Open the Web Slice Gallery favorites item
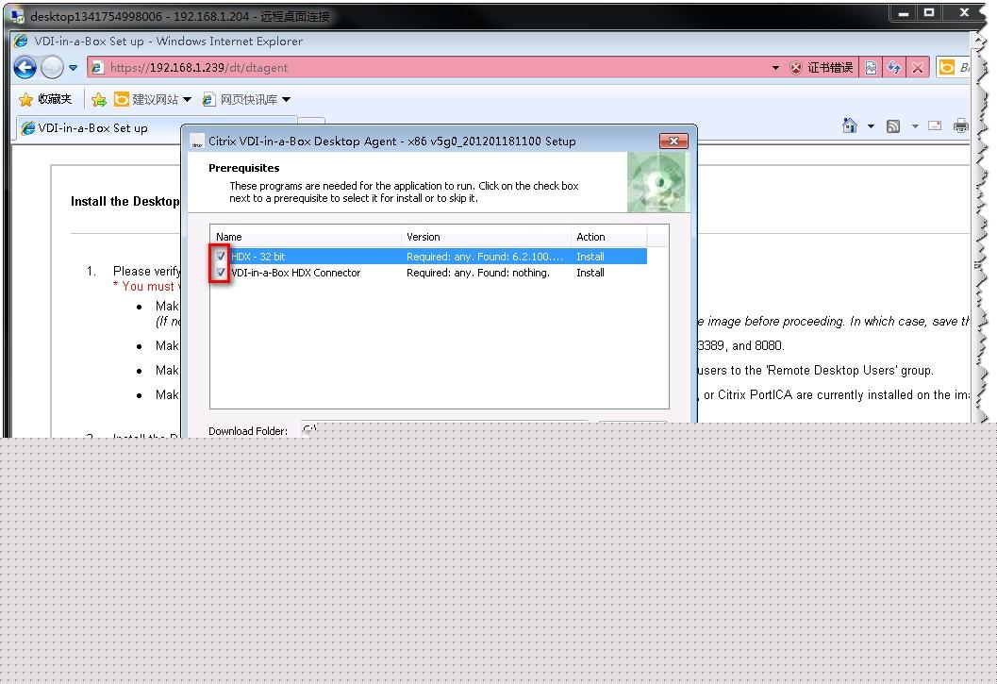The image size is (997, 684). [x=246, y=99]
